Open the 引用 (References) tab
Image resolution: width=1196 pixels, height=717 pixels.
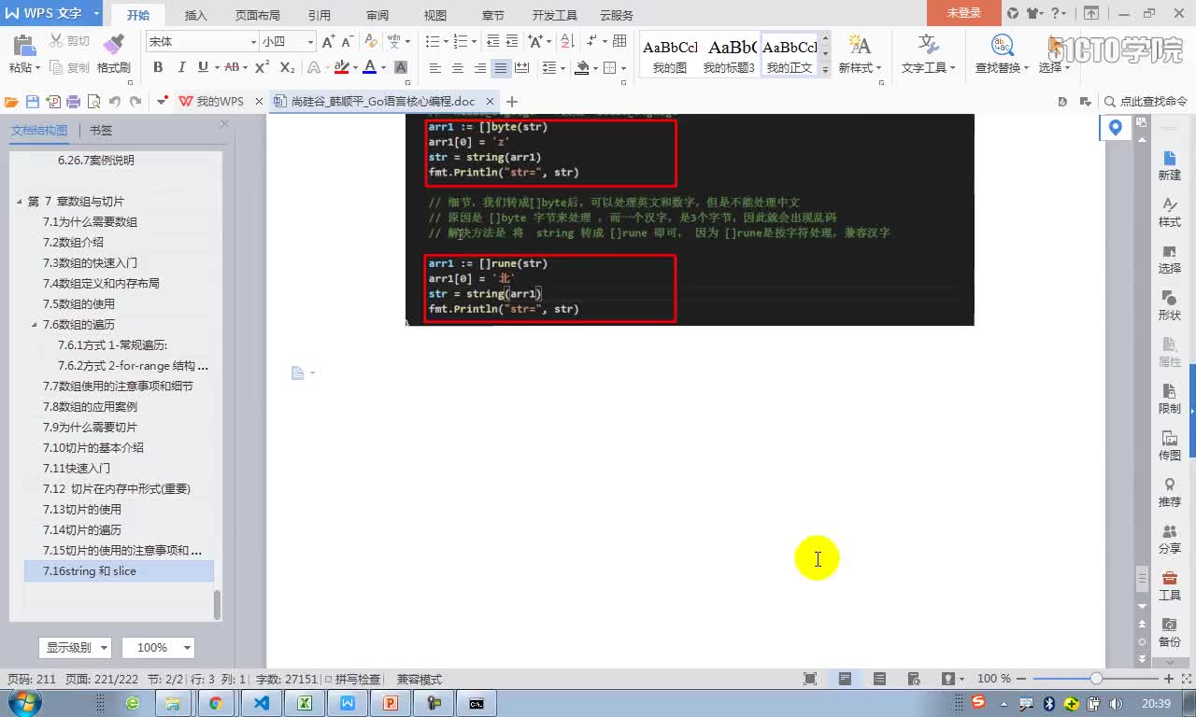coord(320,15)
